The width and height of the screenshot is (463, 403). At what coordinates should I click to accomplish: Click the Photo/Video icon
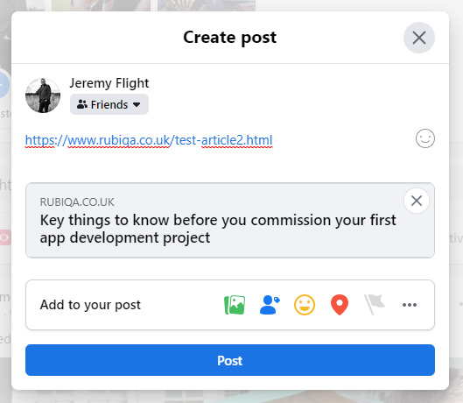click(235, 305)
